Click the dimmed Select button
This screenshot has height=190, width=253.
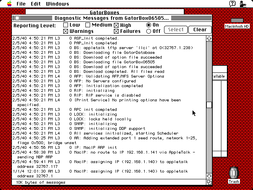click(176, 30)
